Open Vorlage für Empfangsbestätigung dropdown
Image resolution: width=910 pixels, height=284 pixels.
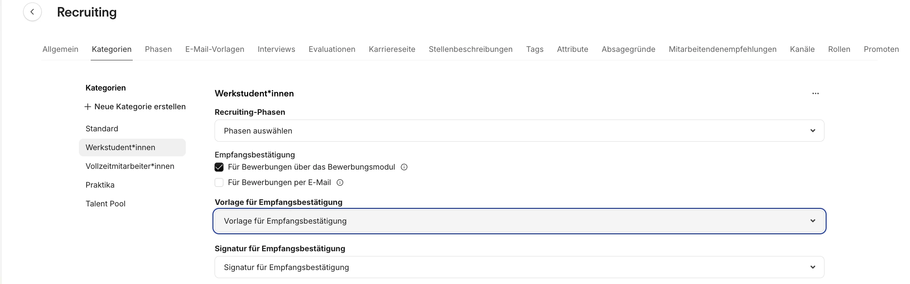[519, 221]
